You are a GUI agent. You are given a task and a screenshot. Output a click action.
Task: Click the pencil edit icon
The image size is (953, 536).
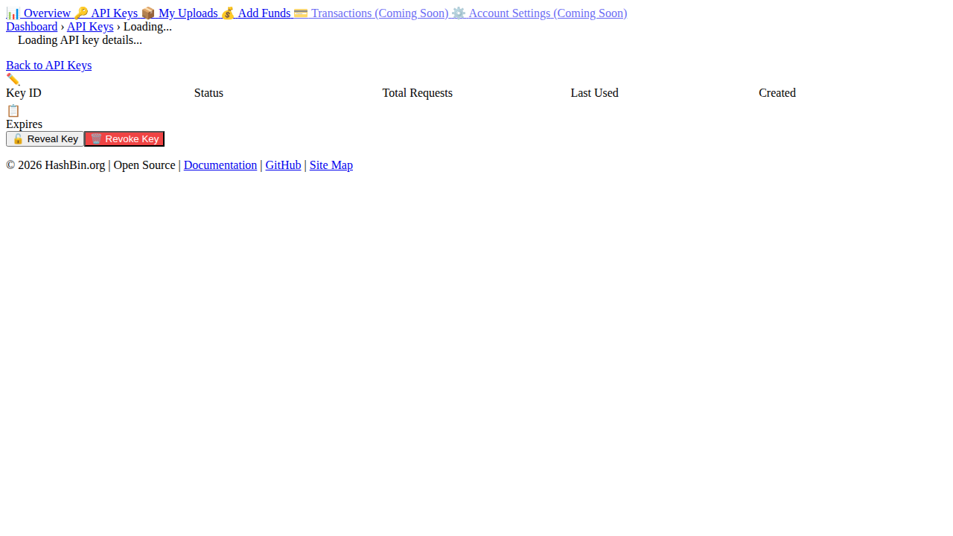pyautogui.click(x=13, y=80)
